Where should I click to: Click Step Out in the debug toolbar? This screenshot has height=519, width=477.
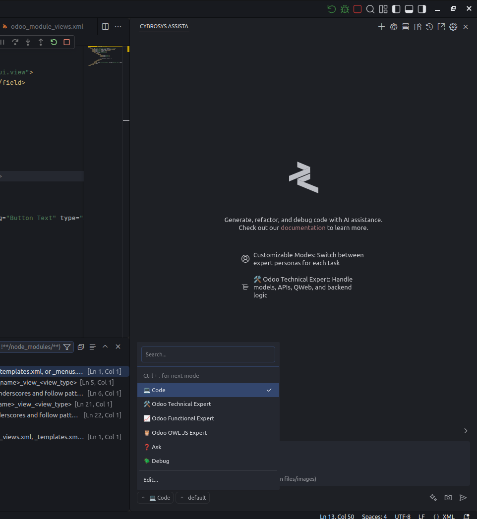click(x=41, y=42)
